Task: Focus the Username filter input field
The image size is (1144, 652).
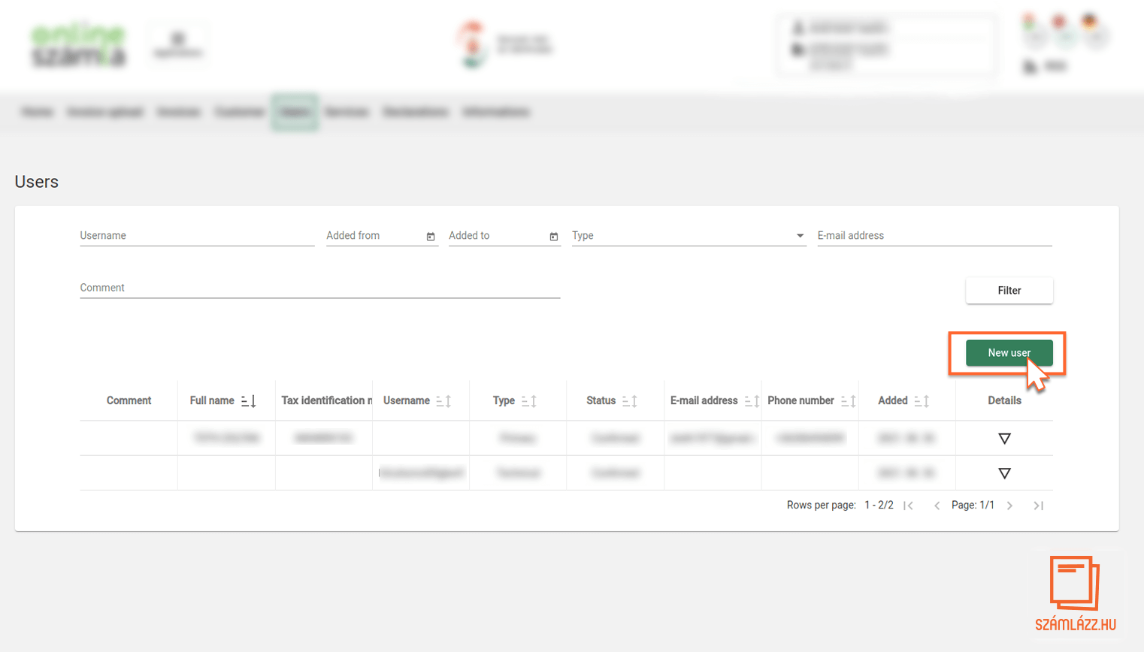Action: pos(197,236)
